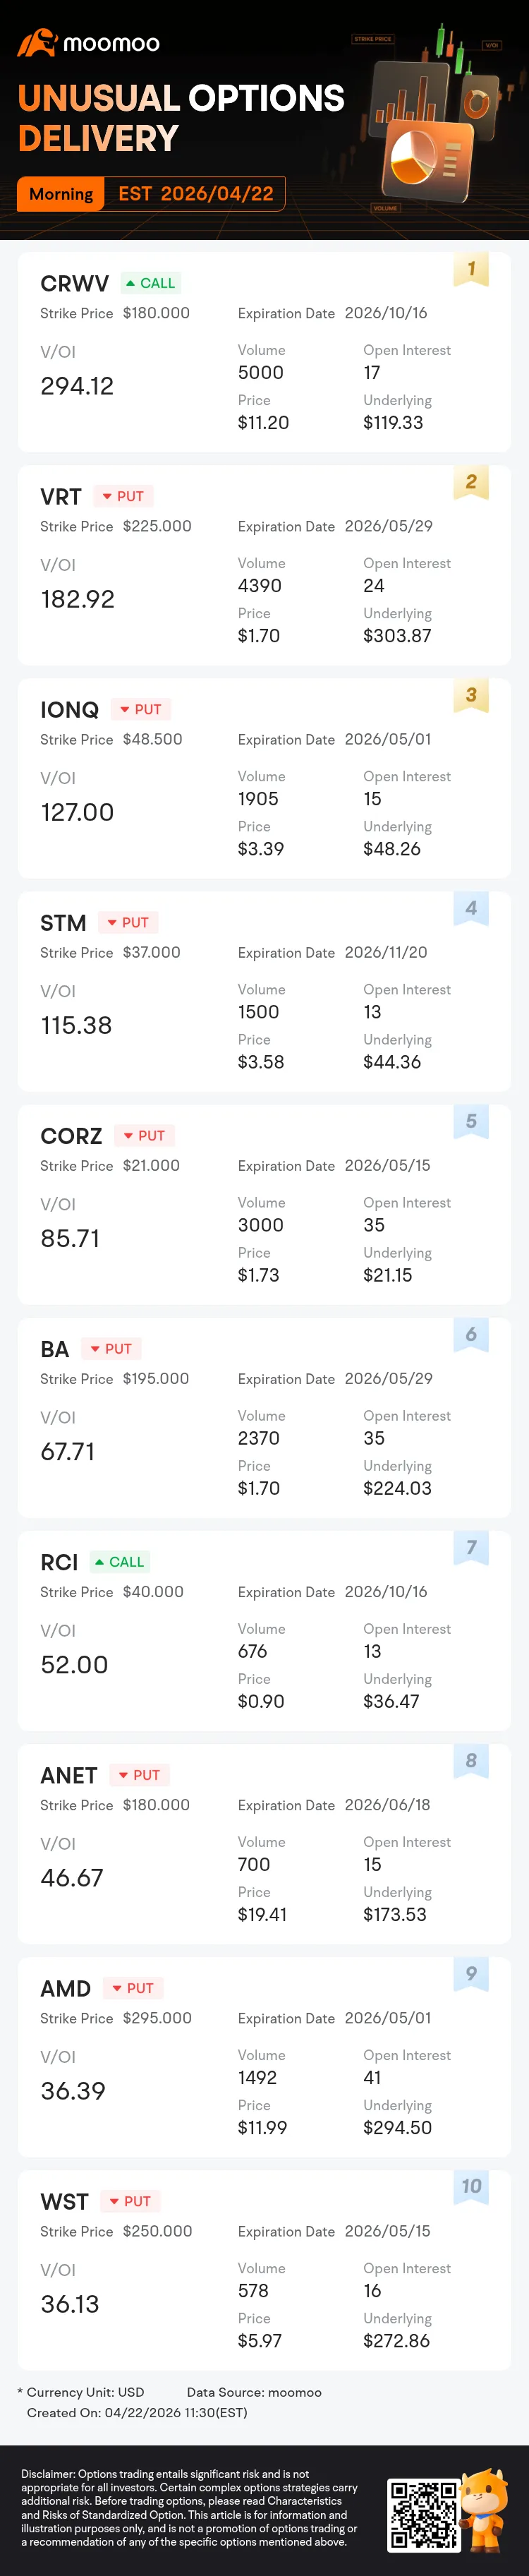Screen dimensions: 529x2576
Task: Click the rank 1 ribbon badge
Action: (471, 269)
